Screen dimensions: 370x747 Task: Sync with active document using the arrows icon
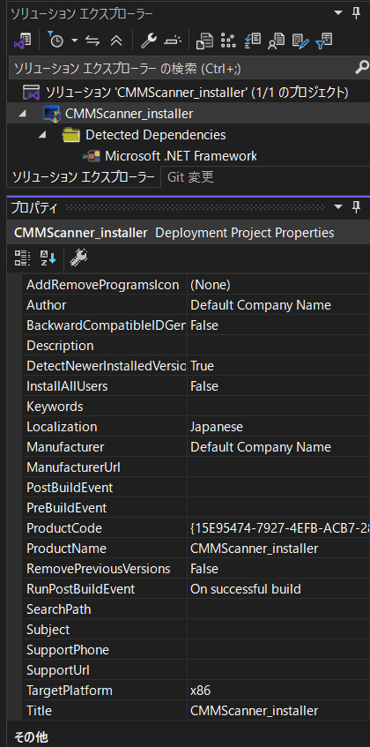point(92,41)
